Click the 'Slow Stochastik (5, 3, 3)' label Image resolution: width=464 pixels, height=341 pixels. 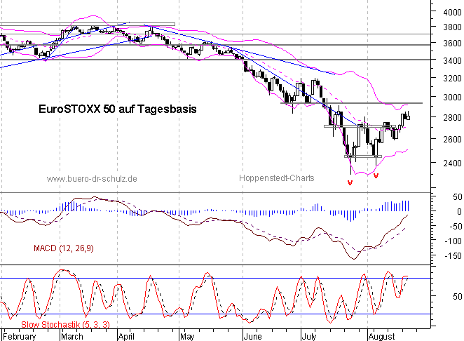(65, 324)
